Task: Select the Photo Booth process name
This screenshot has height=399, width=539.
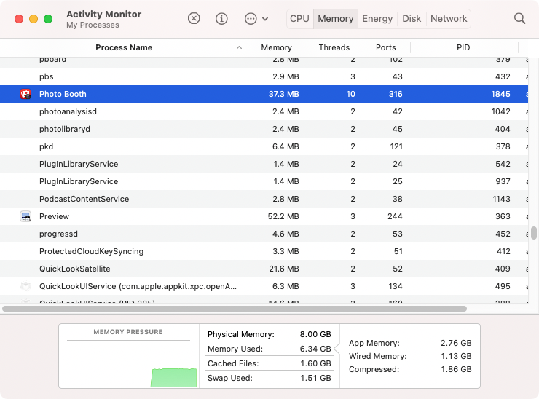Action: click(63, 94)
